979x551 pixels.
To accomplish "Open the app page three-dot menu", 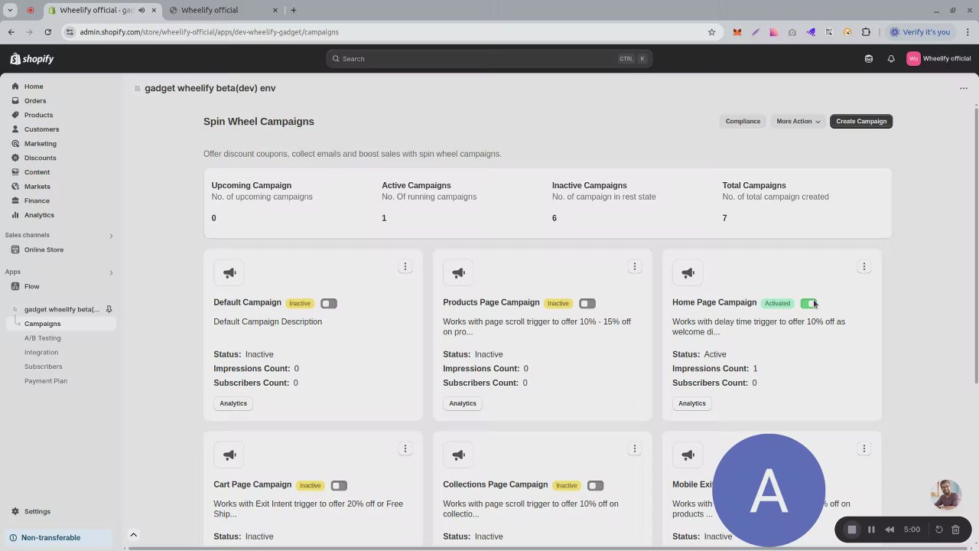I will pyautogui.click(x=964, y=88).
